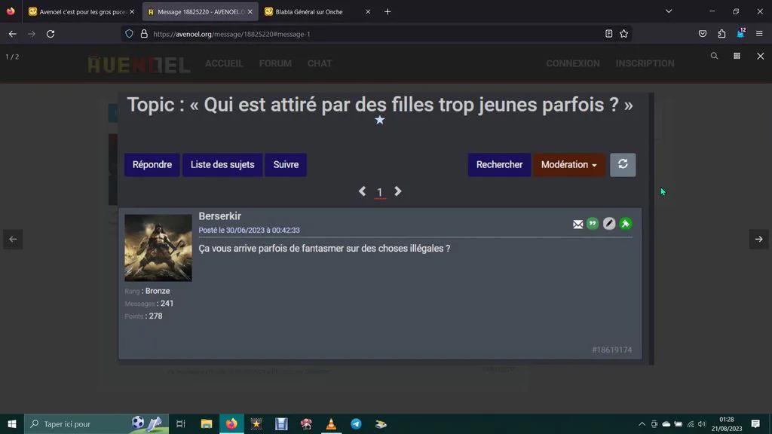Screen dimensions: 772x434
Task: Expand the Modération dropdown
Action: click(568, 164)
